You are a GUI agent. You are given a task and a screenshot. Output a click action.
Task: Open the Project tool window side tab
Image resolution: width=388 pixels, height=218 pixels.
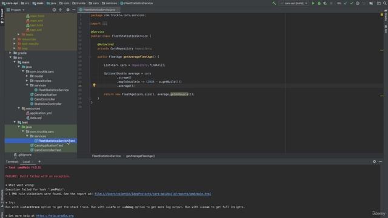(x=2, y=16)
